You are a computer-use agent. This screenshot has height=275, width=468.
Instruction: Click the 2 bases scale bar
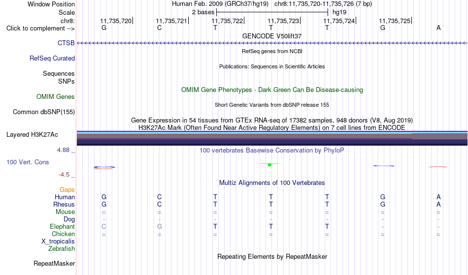coord(272,12)
